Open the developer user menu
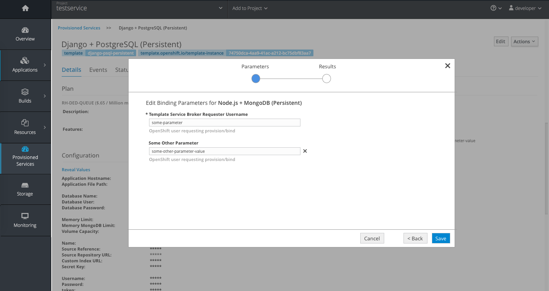The image size is (549, 291). (x=525, y=8)
